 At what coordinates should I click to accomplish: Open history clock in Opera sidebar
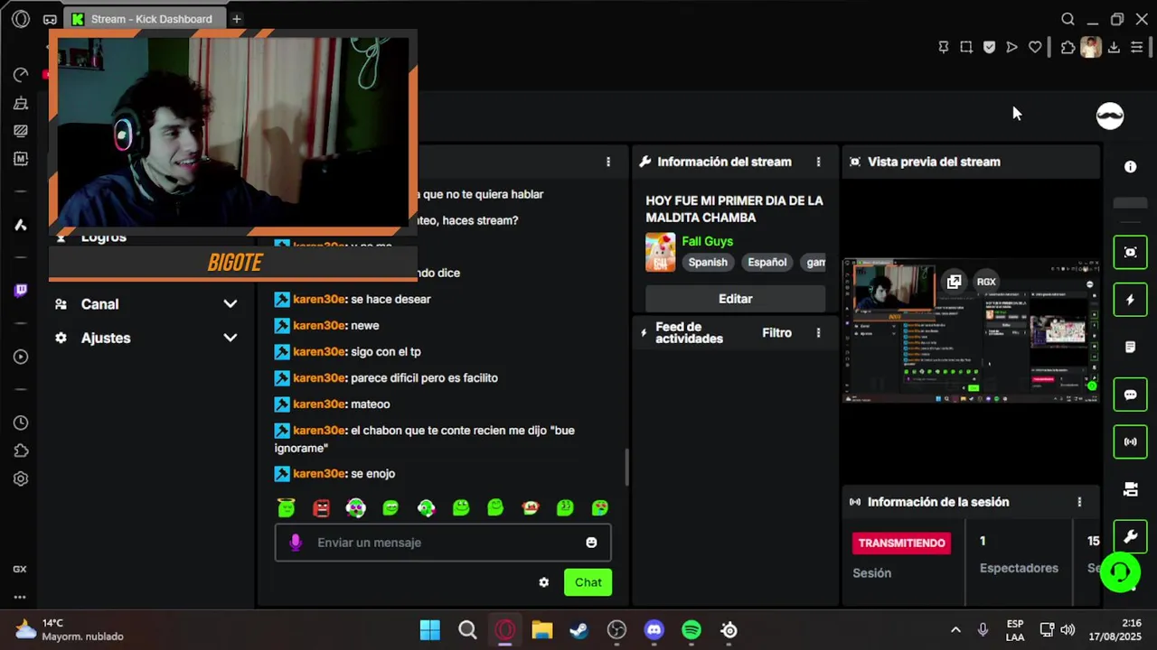[x=20, y=422]
